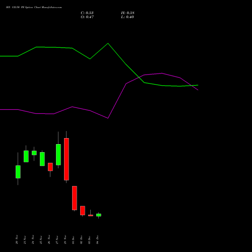Viewport: 252px width, 252px height.
Task: Select the 03 Dec date label
Action: 89,239
